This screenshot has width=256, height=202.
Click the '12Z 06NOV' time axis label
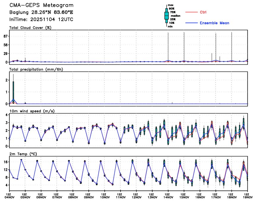tap(41, 196)
